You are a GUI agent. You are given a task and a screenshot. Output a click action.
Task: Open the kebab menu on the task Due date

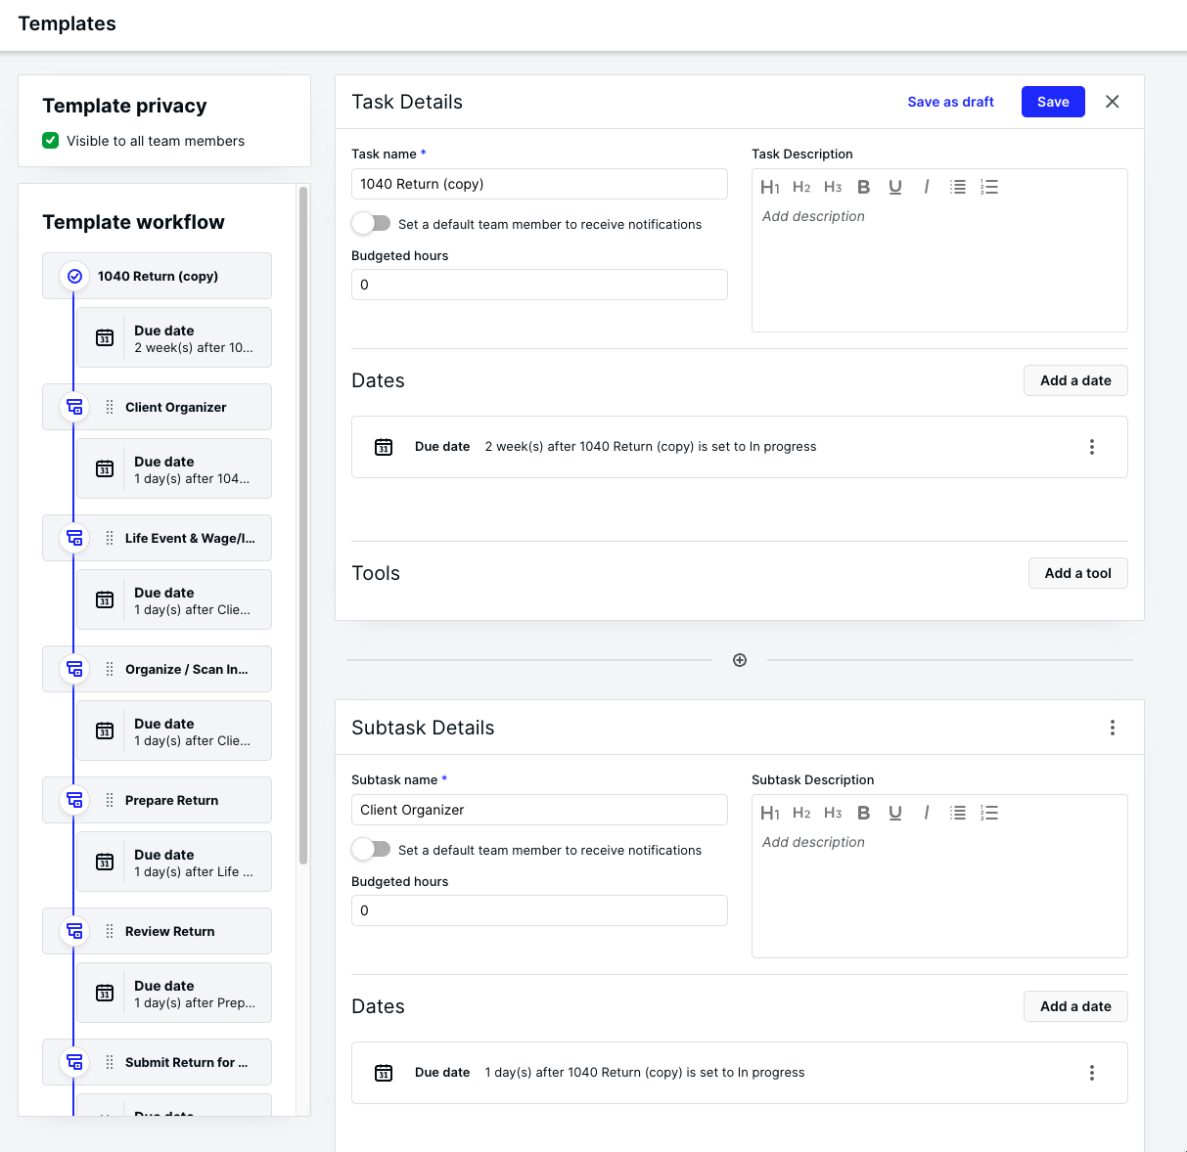(1092, 447)
